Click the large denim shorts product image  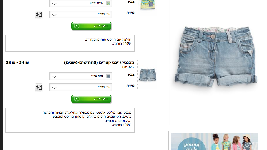click(x=215, y=57)
